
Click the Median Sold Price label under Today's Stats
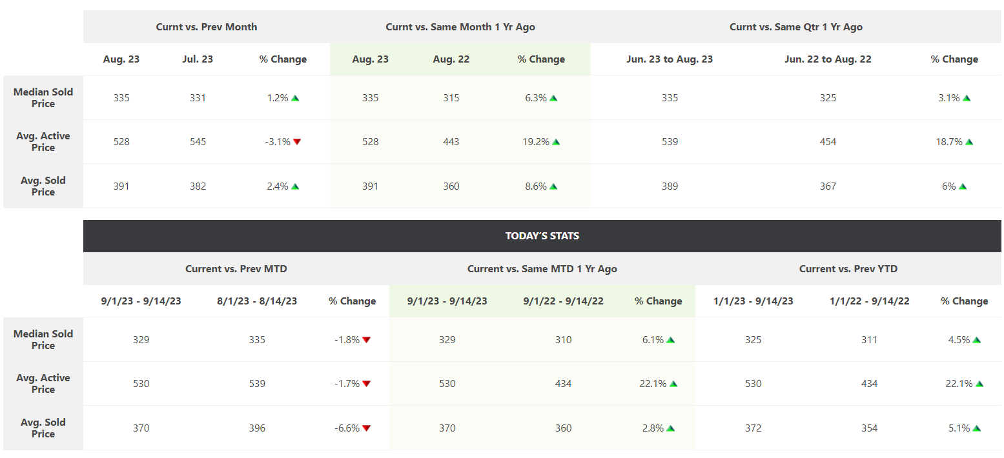43,340
